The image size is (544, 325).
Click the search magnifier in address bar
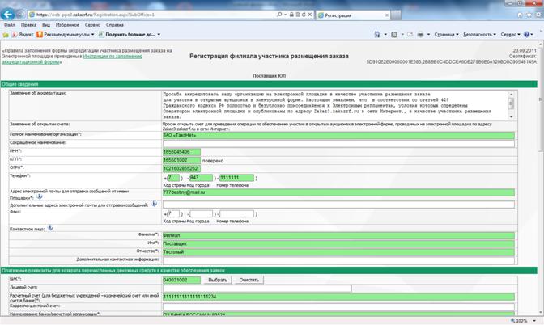click(279, 15)
